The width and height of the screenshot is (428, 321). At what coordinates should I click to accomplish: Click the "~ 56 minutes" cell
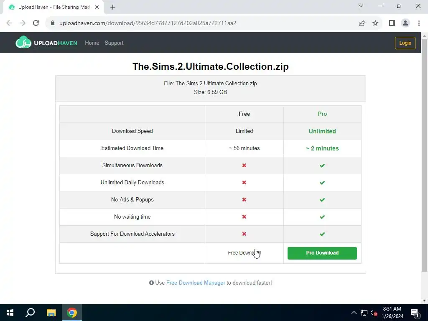[244, 148]
